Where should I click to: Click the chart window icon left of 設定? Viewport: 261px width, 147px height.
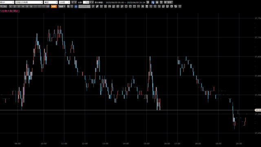coord(161,2)
